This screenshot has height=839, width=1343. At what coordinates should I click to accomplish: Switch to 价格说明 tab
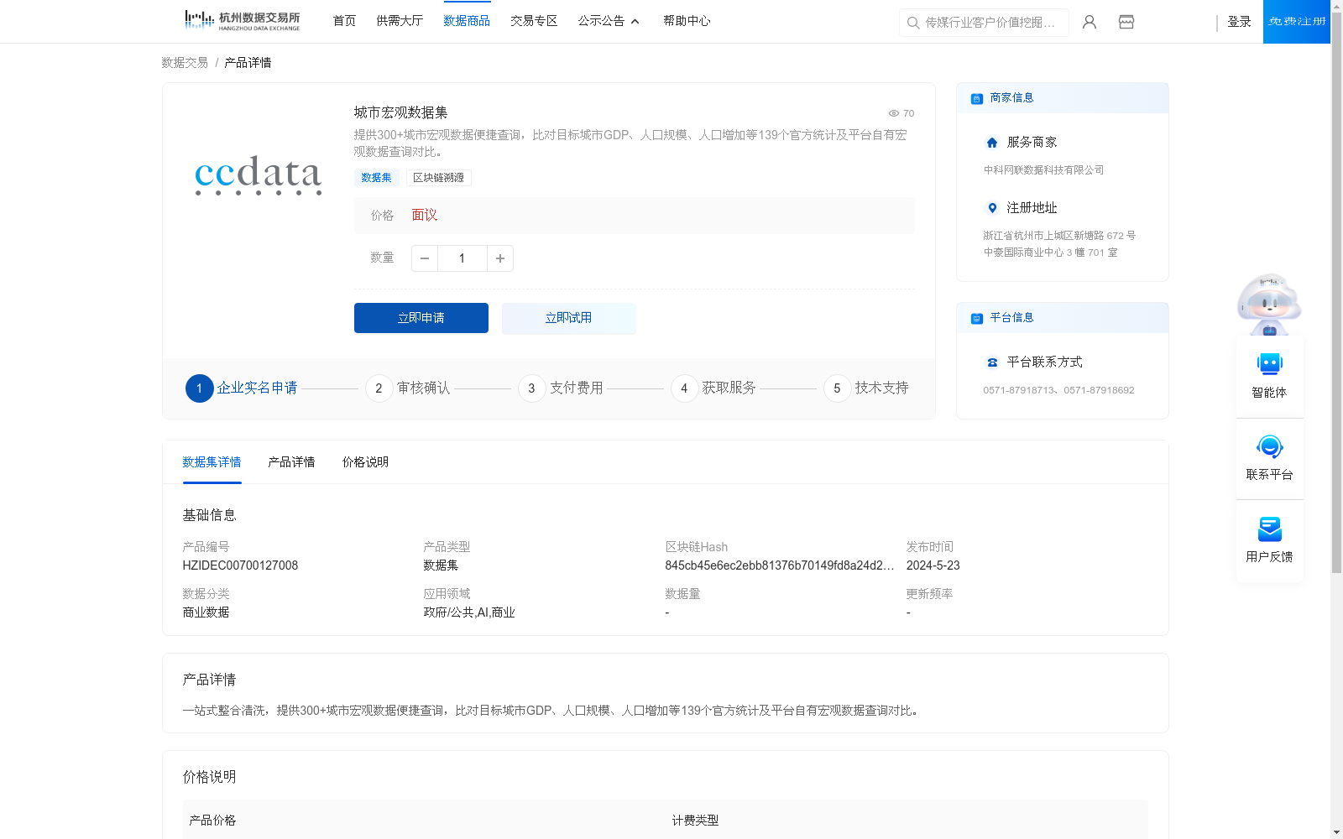click(x=365, y=462)
